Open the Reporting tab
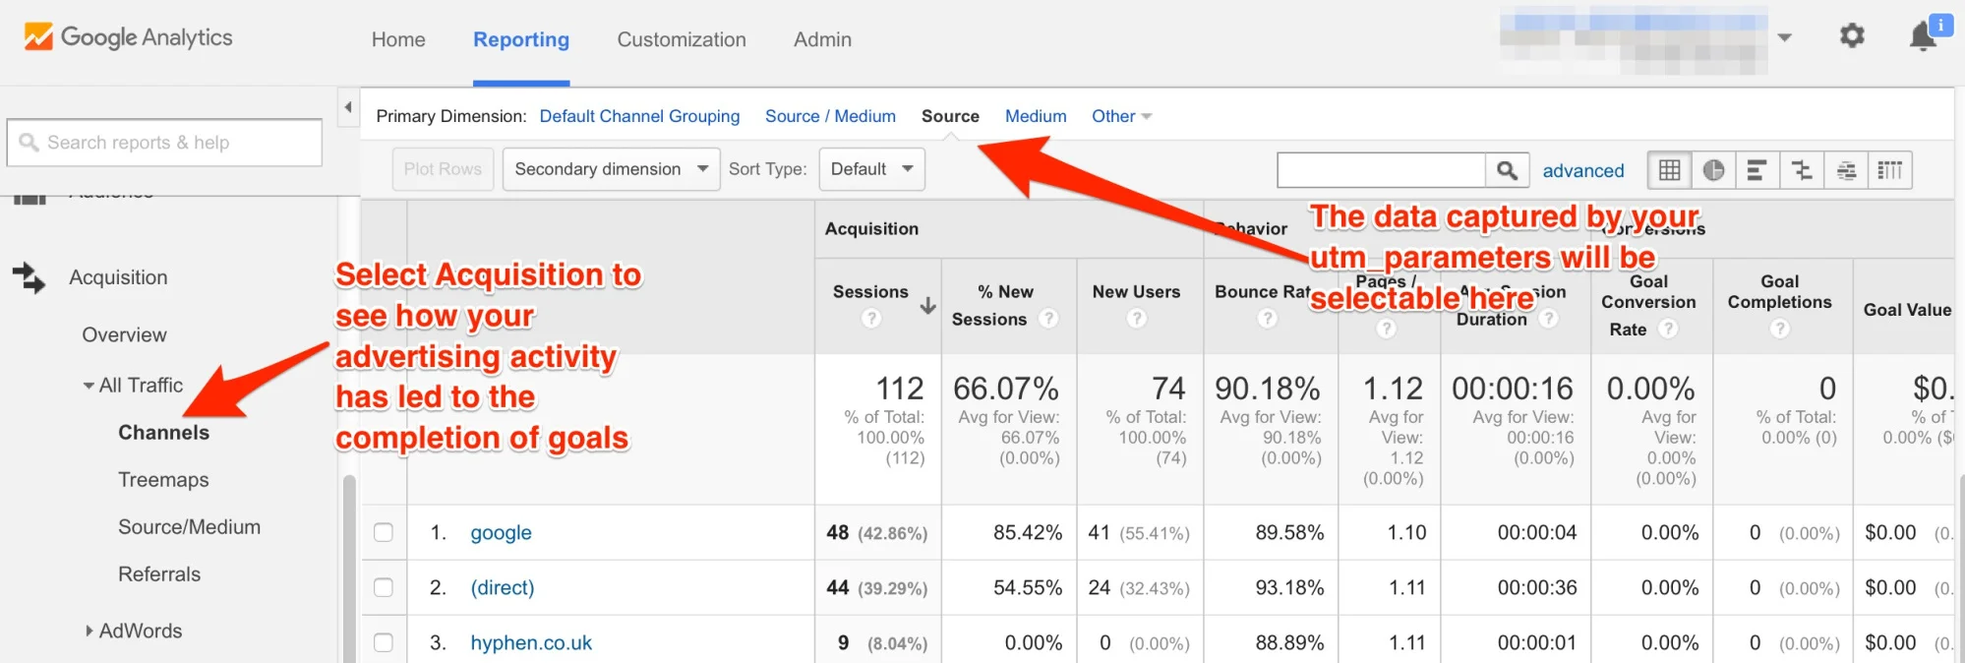Viewport: 1965px width, 663px height. tap(521, 39)
